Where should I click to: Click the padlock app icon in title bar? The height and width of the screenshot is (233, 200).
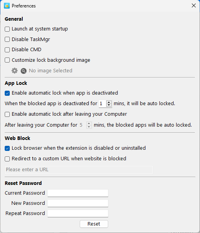(x=7, y=6)
